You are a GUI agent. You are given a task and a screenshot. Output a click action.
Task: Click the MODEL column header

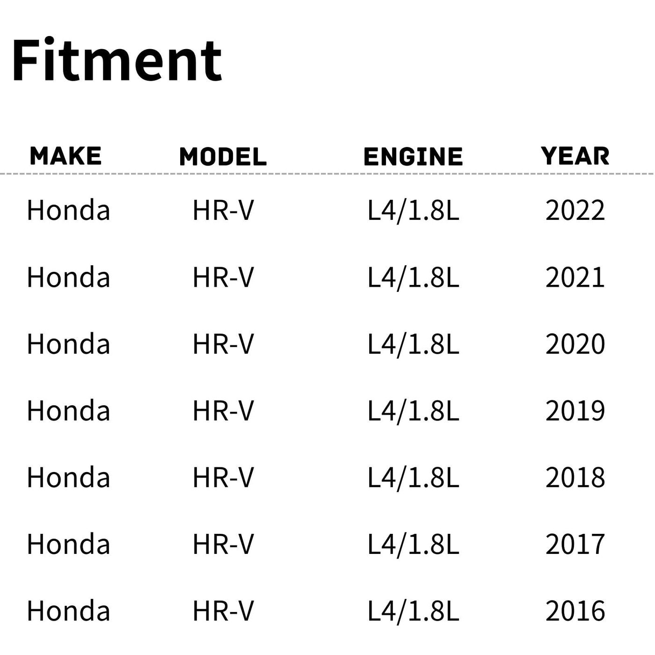[223, 157]
